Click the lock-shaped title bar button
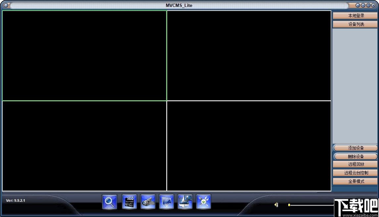379x217 pixels. click(x=358, y=5)
